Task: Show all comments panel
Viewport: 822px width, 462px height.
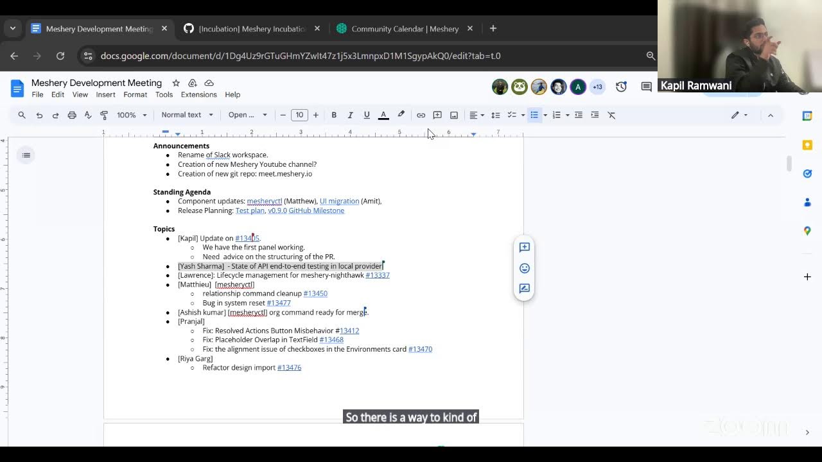Action: (x=647, y=87)
